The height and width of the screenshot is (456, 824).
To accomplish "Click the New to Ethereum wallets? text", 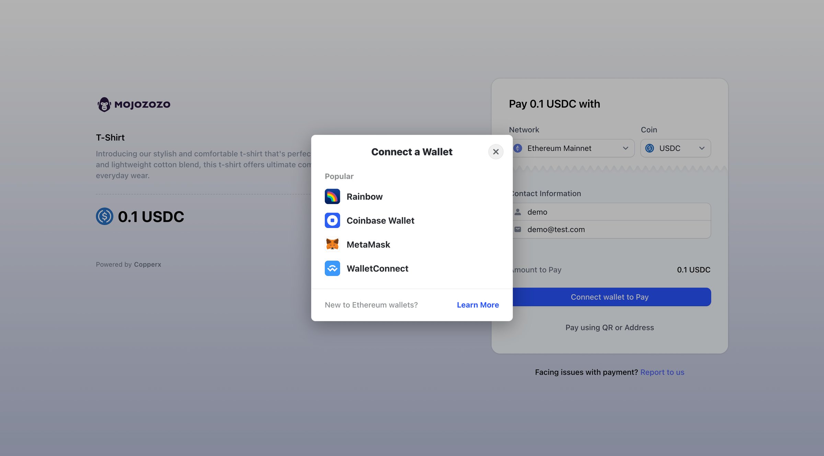I will point(371,305).
